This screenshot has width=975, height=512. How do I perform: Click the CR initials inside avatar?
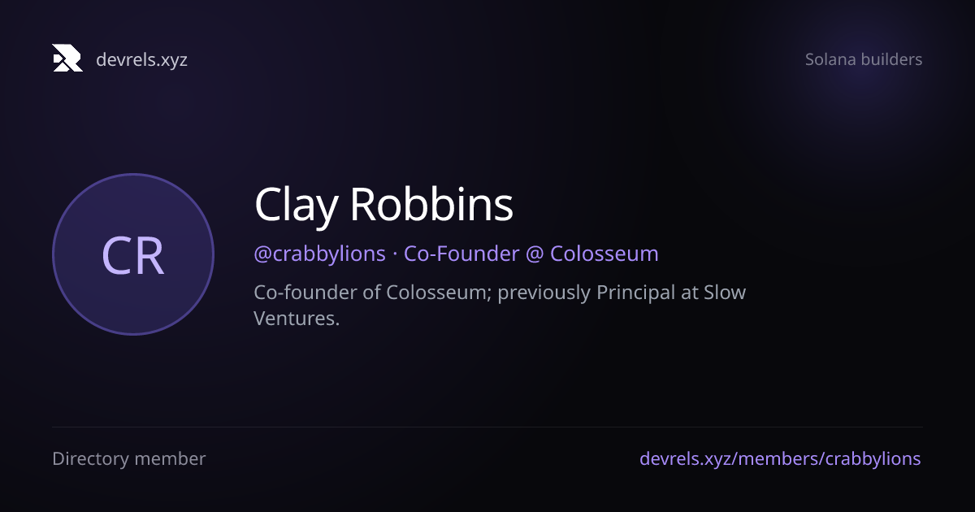coord(133,255)
